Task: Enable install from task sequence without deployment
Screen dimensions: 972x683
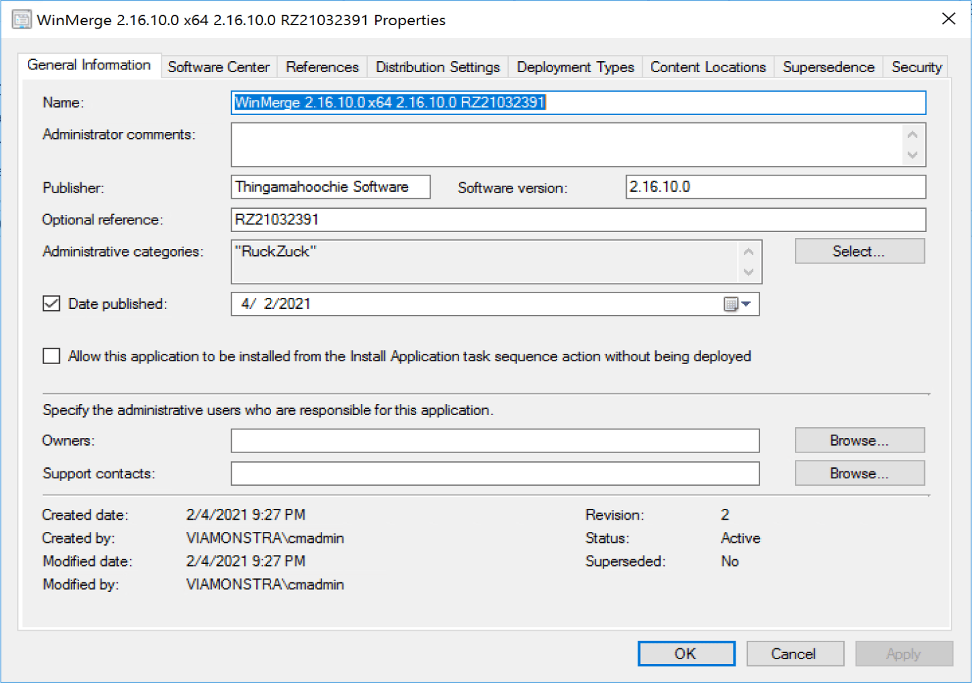Action: pyautogui.click(x=52, y=356)
